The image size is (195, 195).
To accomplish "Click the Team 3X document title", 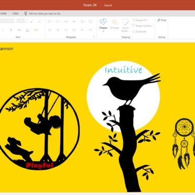I will (90, 5).
